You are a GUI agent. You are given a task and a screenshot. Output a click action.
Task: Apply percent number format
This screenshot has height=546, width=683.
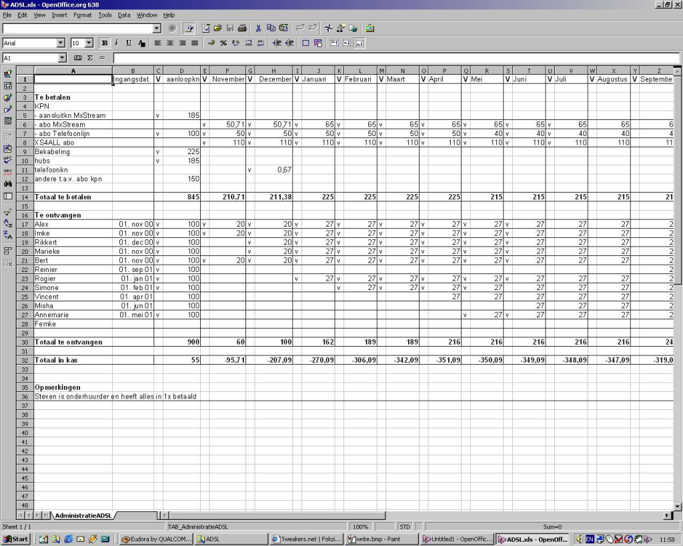coord(223,43)
